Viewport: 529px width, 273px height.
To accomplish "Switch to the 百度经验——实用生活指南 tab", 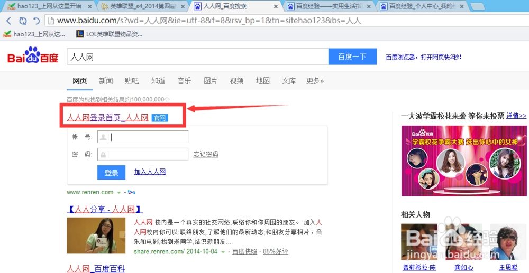I will (x=330, y=6).
